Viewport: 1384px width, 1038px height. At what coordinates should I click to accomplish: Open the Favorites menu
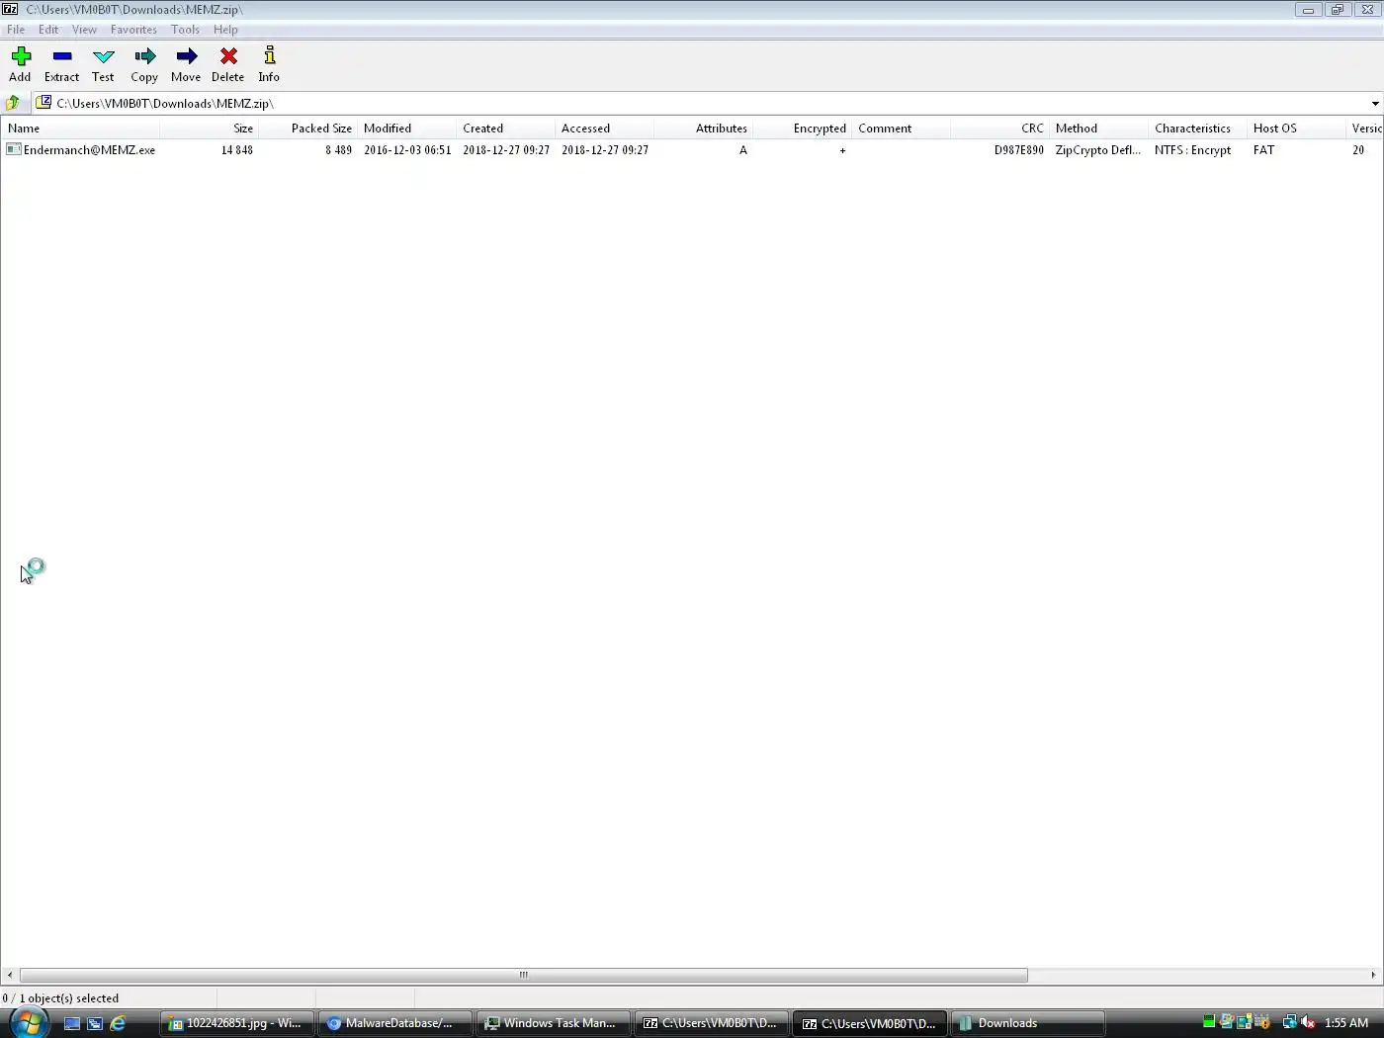(133, 30)
